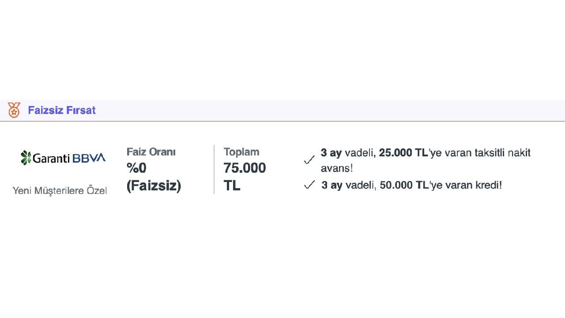Click the varan kredi! text
The image size is (565, 318).
click(473, 185)
